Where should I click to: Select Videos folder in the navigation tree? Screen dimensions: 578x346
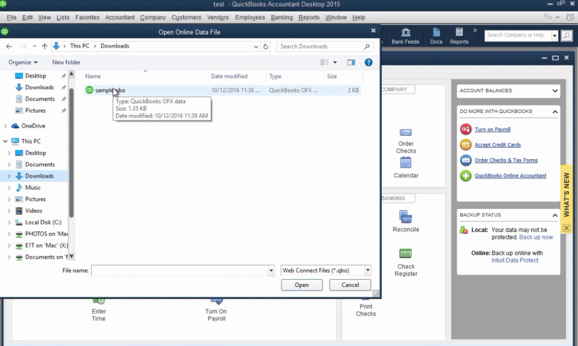(x=33, y=211)
